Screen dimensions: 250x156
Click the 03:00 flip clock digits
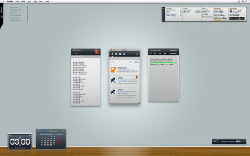pos(20,142)
